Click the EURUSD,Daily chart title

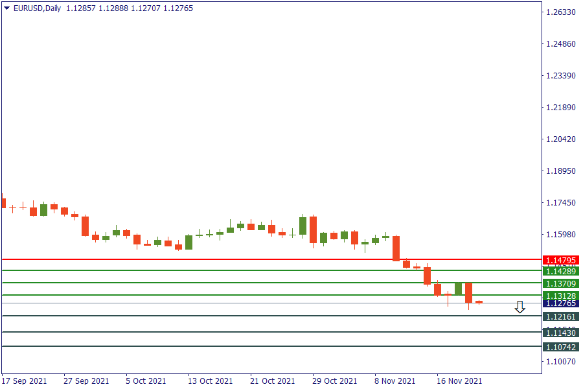pyautogui.click(x=37, y=8)
